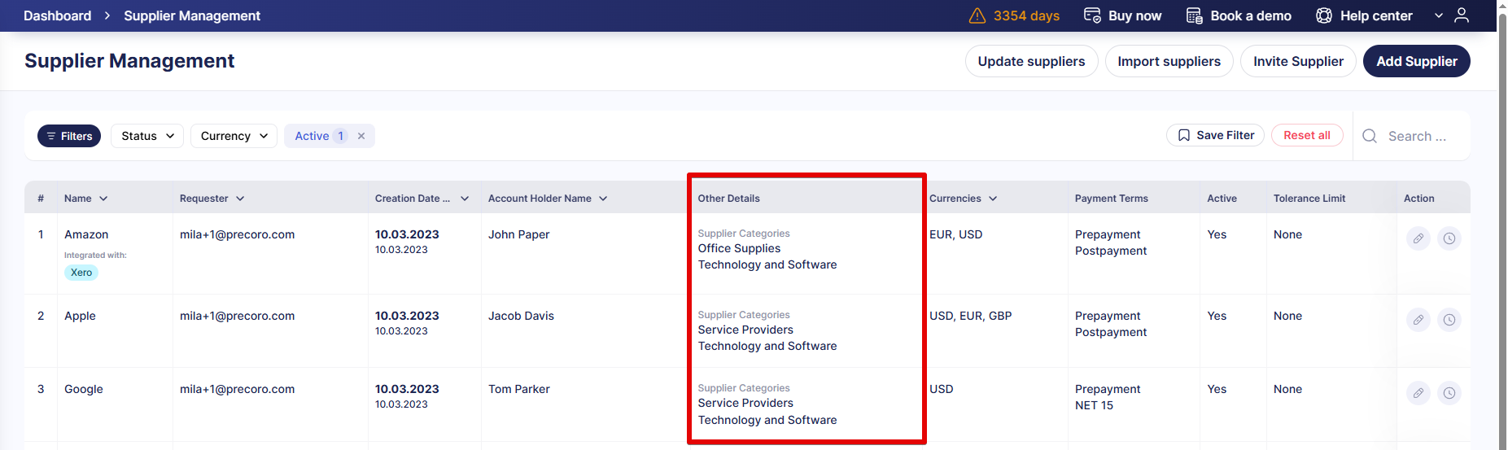Click the Import suppliers button
Screen dimensions: 1508x450
(x=1169, y=61)
